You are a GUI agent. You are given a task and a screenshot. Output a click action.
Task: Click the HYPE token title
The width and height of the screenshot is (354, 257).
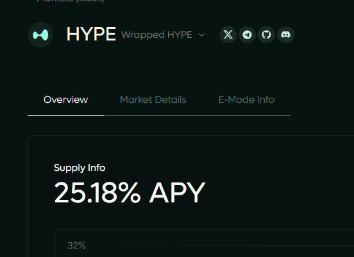pyautogui.click(x=91, y=34)
